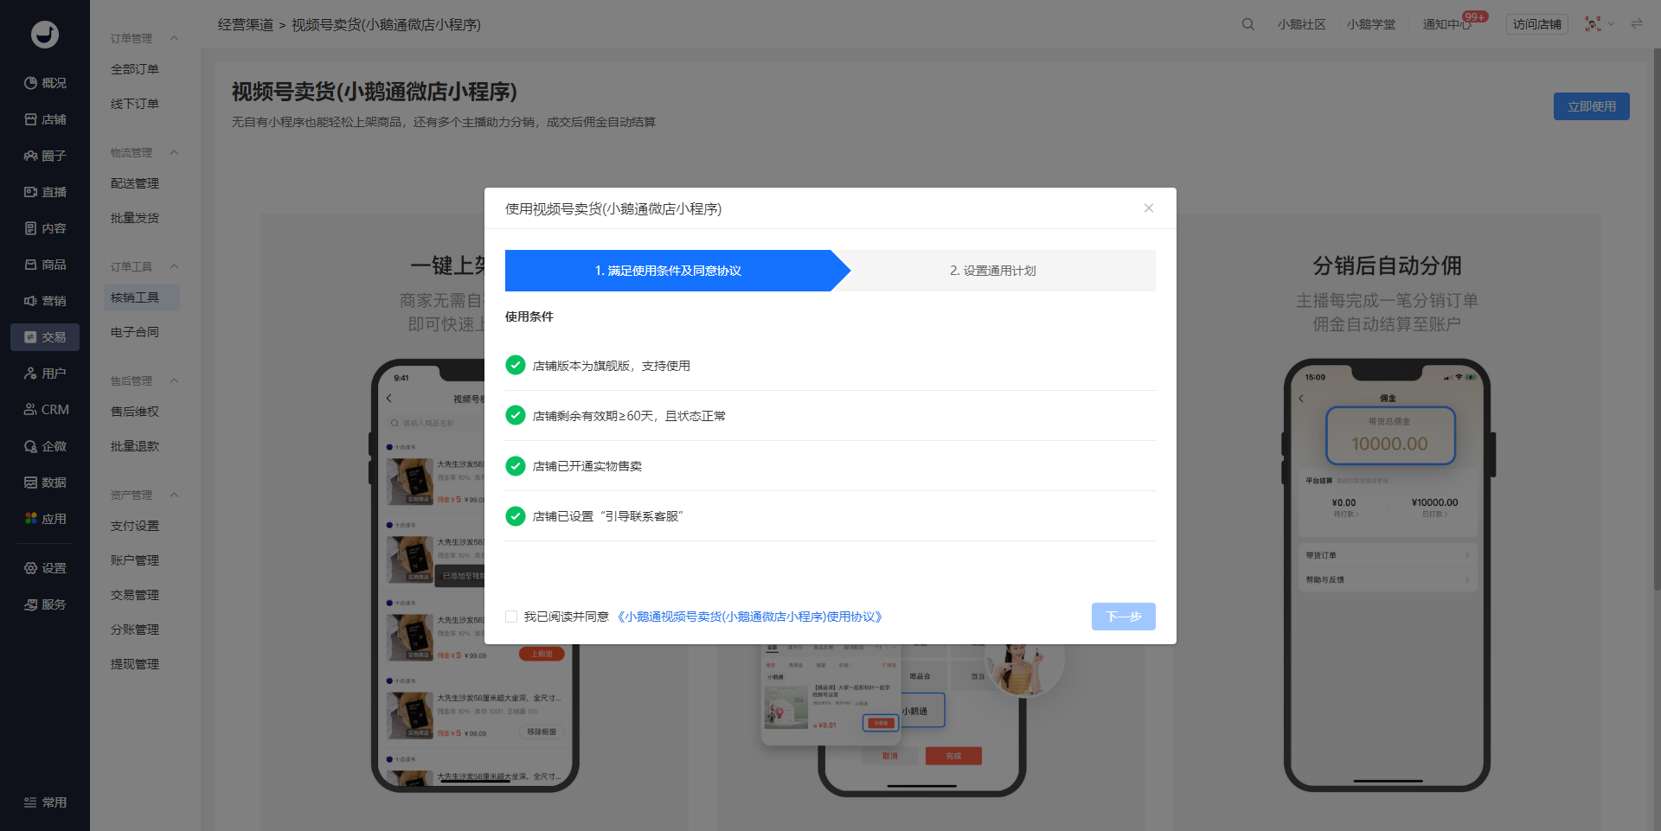Screen dimensions: 1661x831
Task: Open 应用 apps section in sidebar
Action: [x=45, y=519]
